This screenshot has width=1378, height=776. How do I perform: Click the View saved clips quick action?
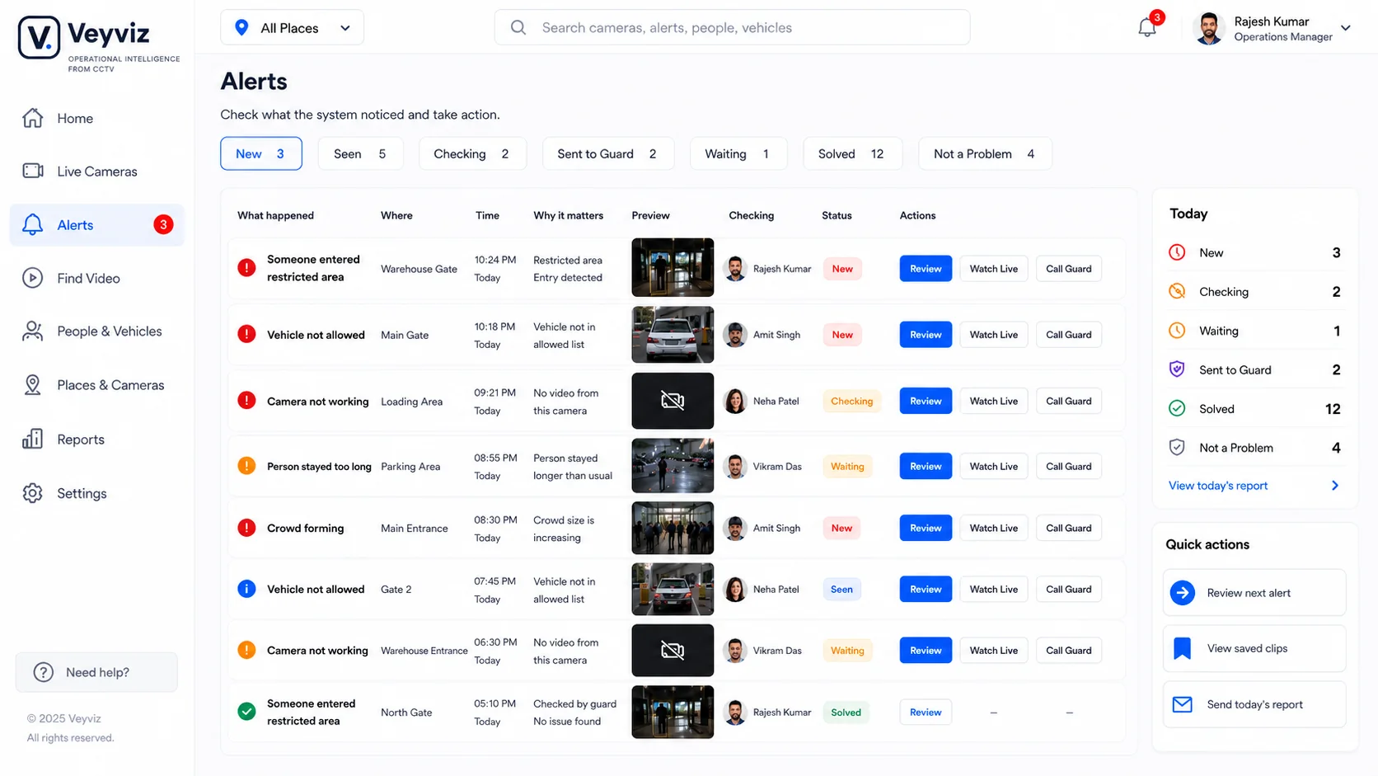click(1254, 648)
